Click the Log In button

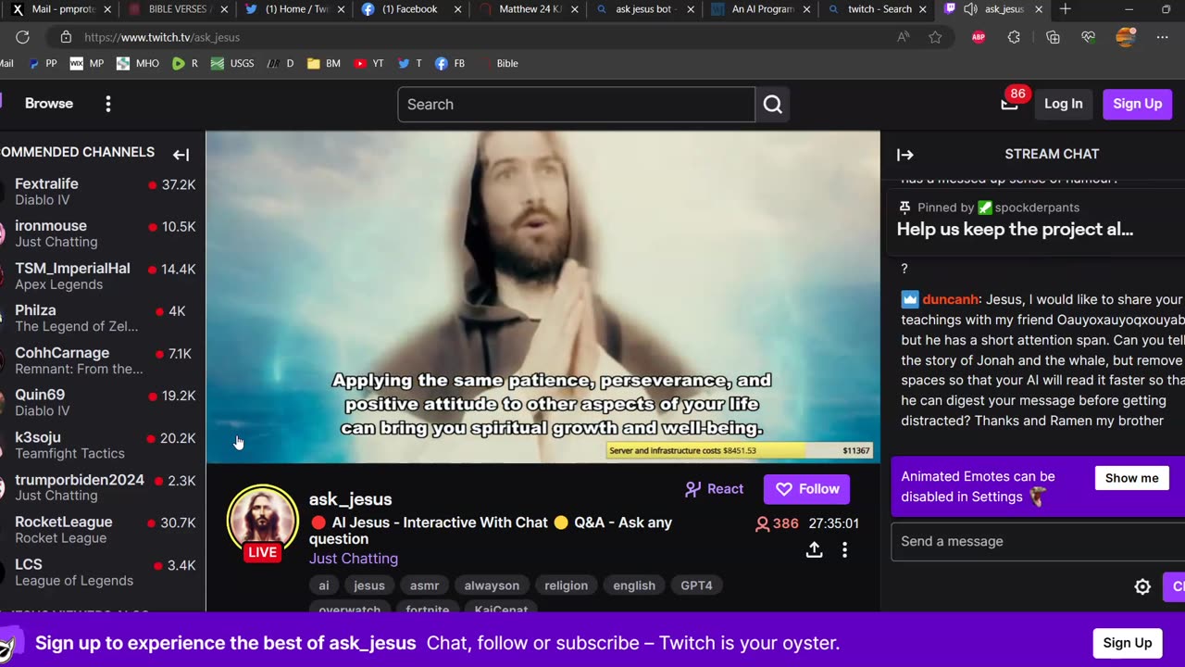(x=1063, y=104)
